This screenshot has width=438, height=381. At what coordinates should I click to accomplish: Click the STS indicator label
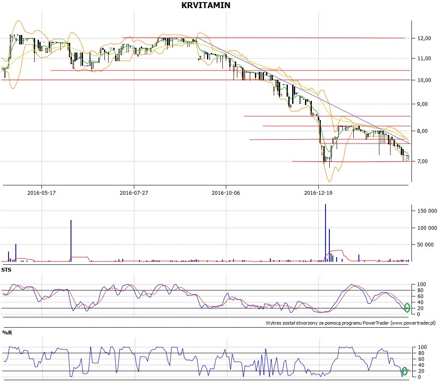[x=6, y=270]
